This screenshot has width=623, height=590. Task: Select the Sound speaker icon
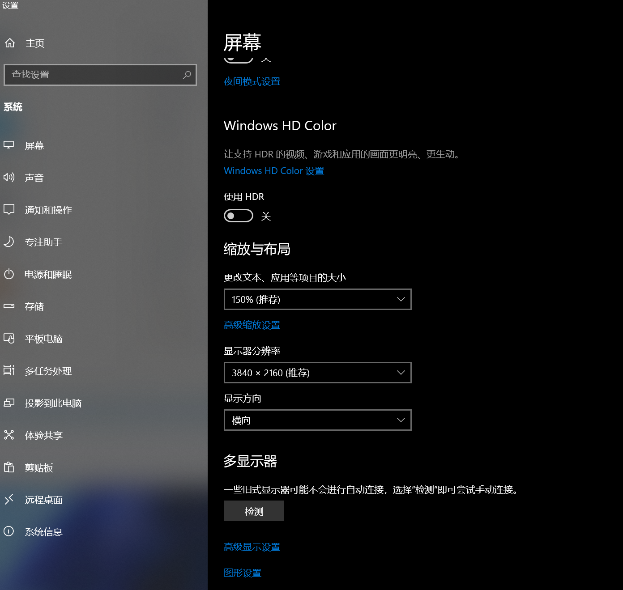point(9,177)
